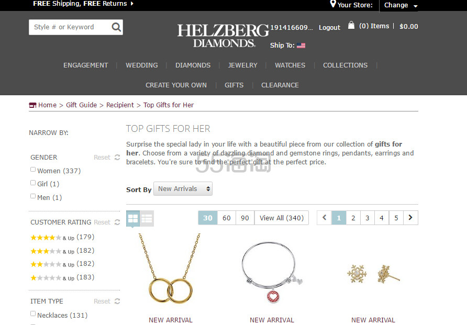Click the store location pin icon
The height and width of the screenshot is (325, 467).
point(333,4)
